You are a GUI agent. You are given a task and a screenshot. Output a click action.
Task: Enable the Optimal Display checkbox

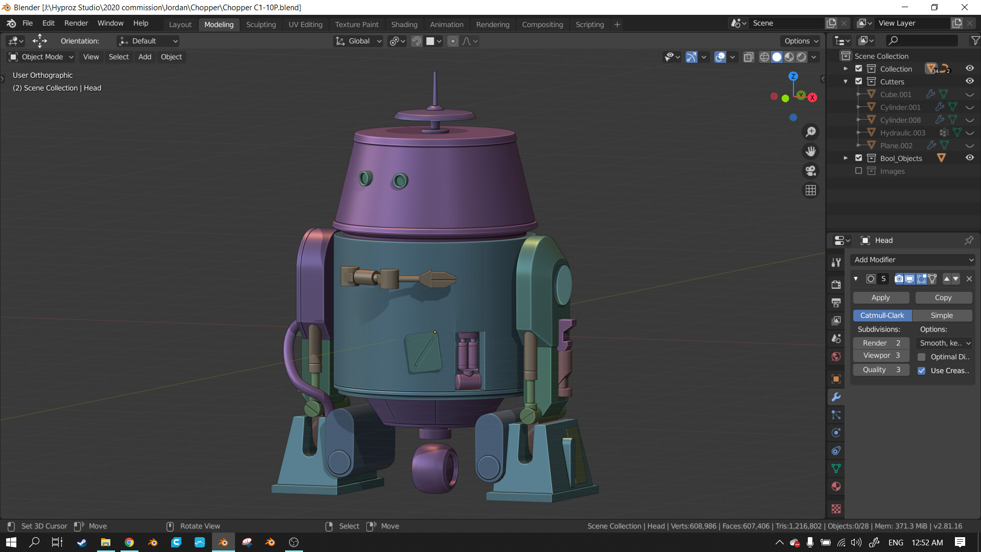pyautogui.click(x=922, y=357)
